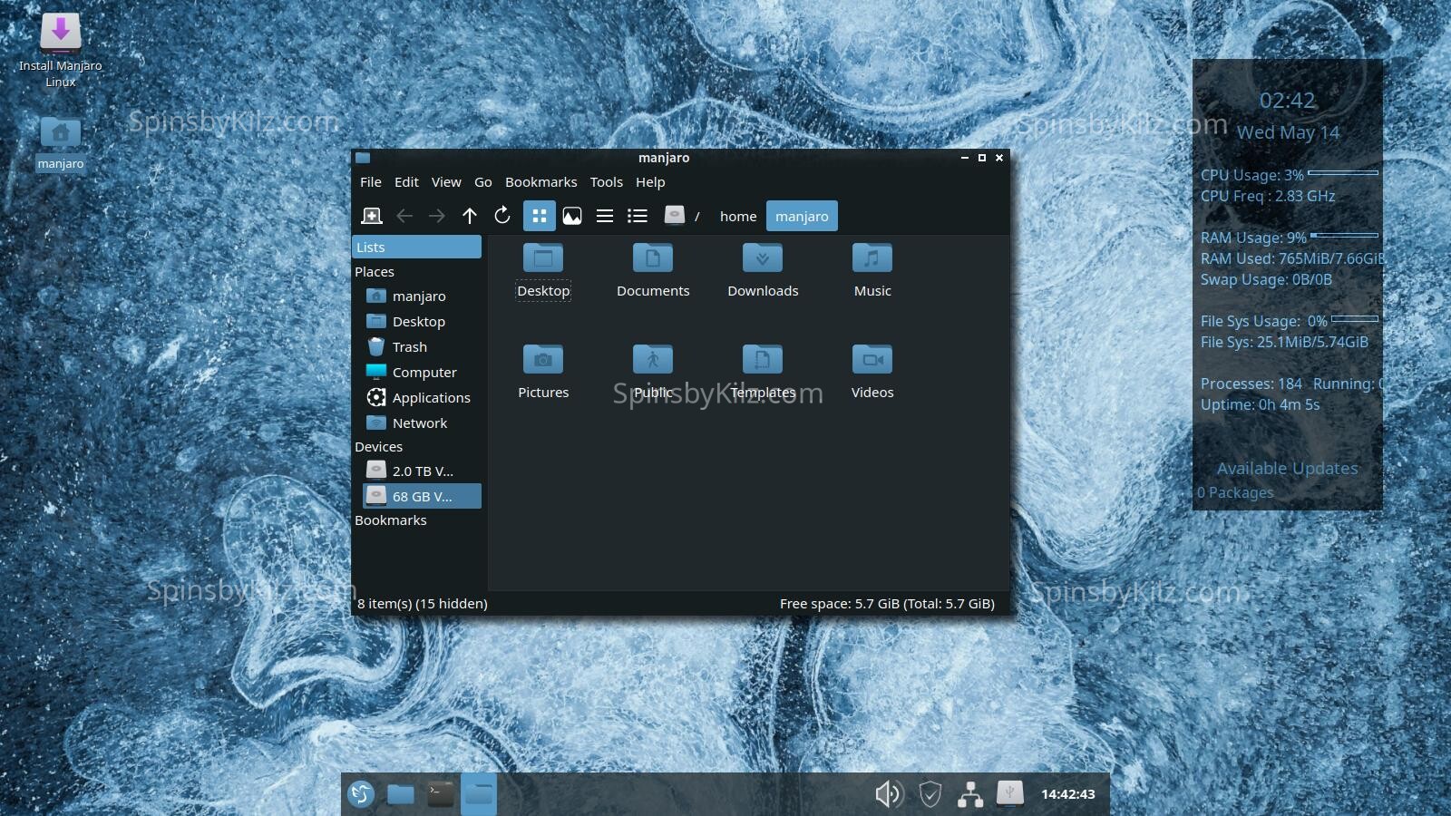Open the Bookmarks menu
The width and height of the screenshot is (1451, 816).
(x=541, y=181)
